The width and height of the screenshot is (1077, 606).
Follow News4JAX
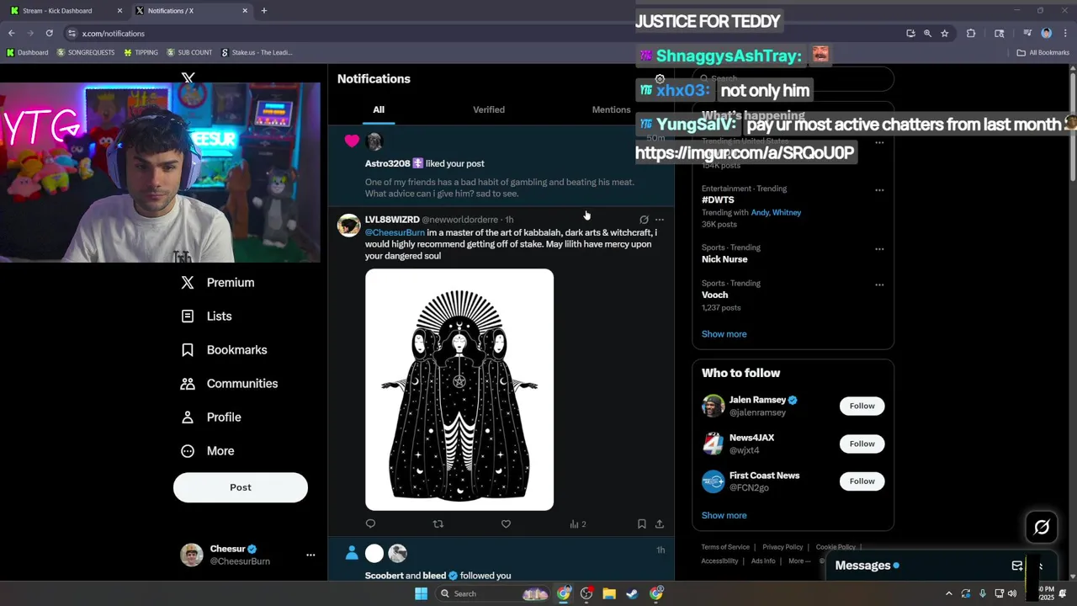click(862, 444)
